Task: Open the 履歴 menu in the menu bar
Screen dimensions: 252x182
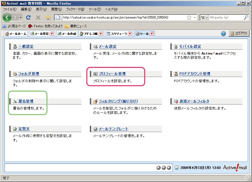Action: tap(56, 9)
